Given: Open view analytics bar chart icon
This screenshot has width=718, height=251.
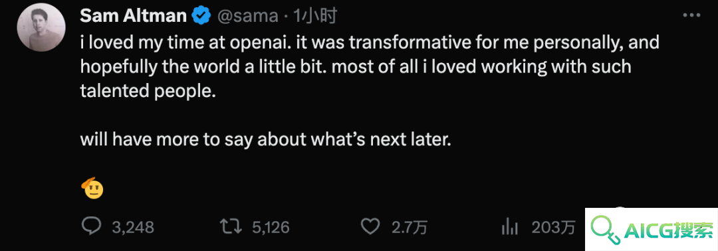Looking at the screenshot, I should [x=510, y=227].
